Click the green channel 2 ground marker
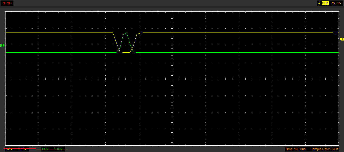 [x=3, y=45]
